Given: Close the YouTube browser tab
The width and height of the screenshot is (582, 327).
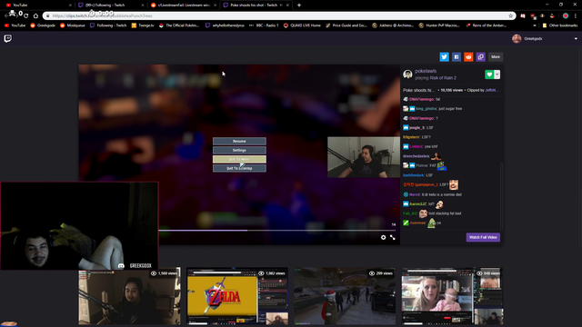Looking at the screenshot, I should pyautogui.click(x=70, y=5).
